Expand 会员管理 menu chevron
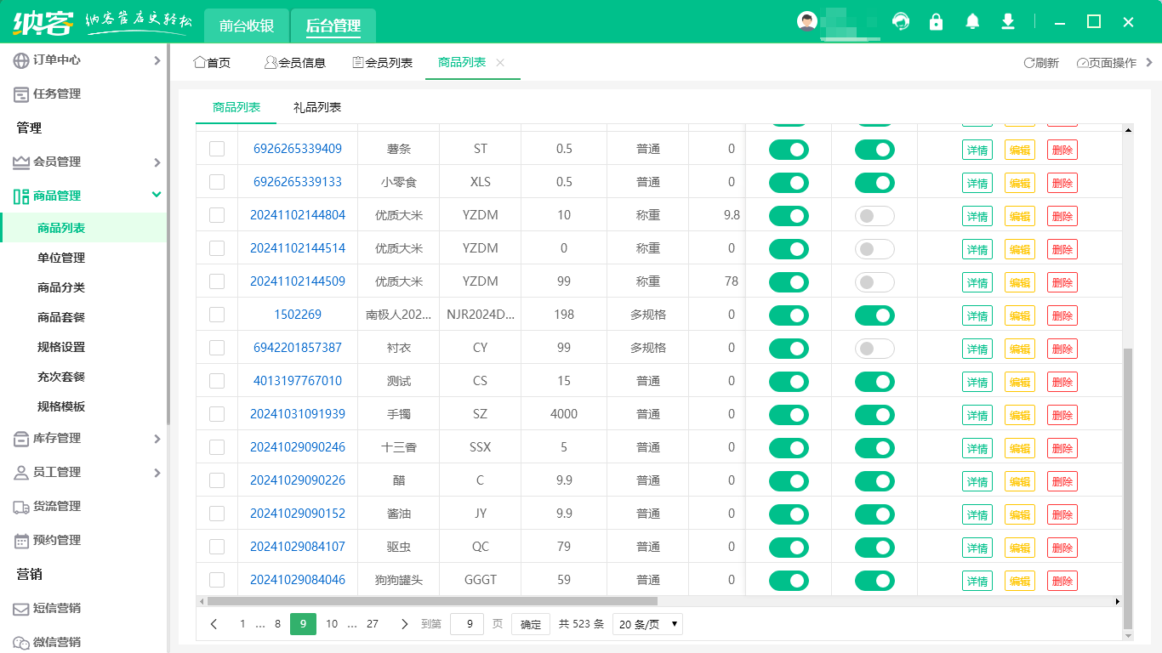This screenshot has width=1162, height=653. (157, 162)
